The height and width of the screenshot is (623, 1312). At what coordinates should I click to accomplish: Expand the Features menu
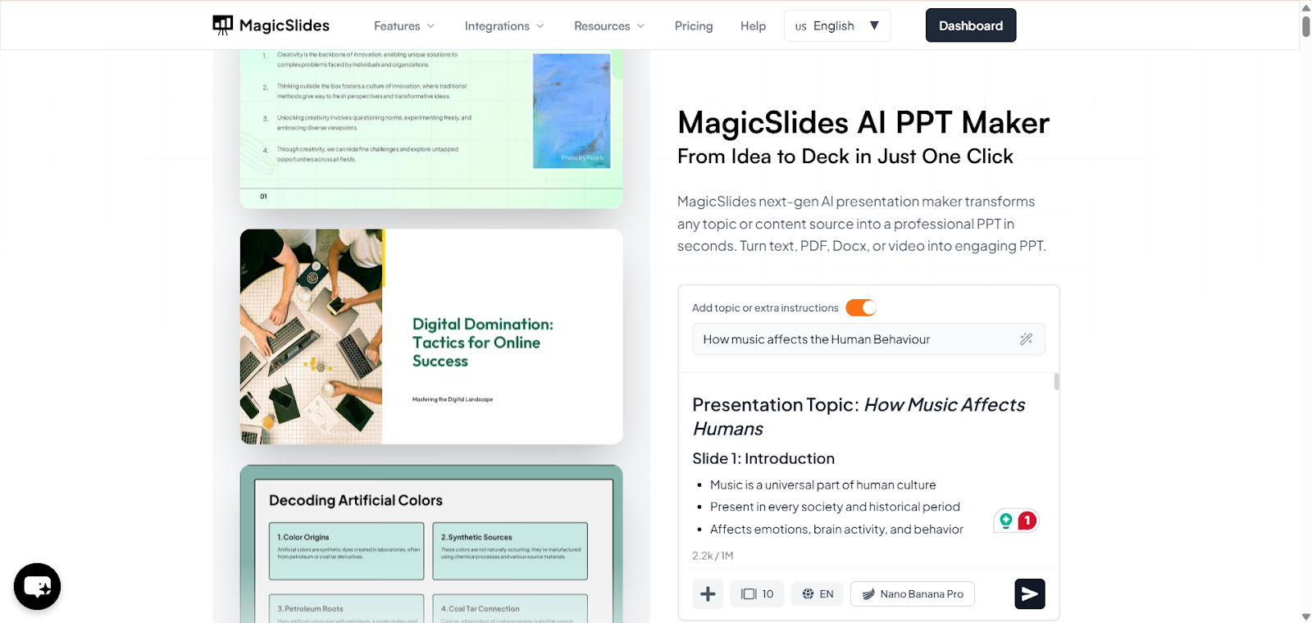tap(404, 26)
